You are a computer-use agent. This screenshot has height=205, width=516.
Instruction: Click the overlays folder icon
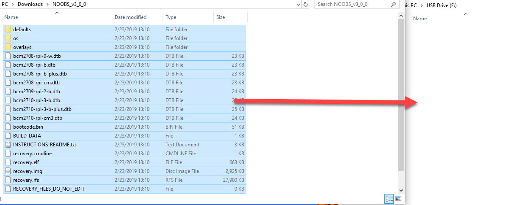pos(8,47)
